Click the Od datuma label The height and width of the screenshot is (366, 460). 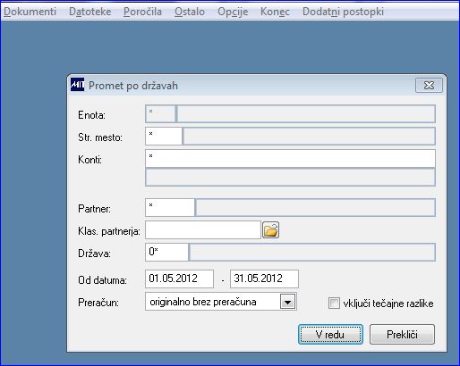pos(102,280)
